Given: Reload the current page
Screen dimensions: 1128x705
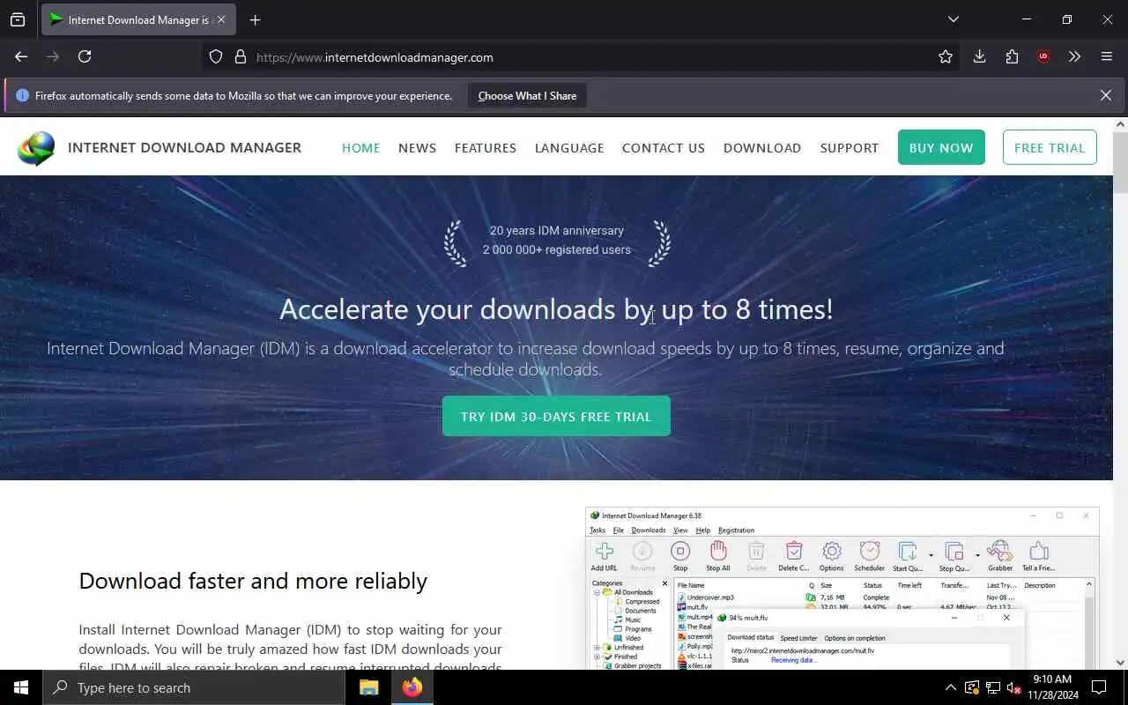Looking at the screenshot, I should (x=85, y=56).
